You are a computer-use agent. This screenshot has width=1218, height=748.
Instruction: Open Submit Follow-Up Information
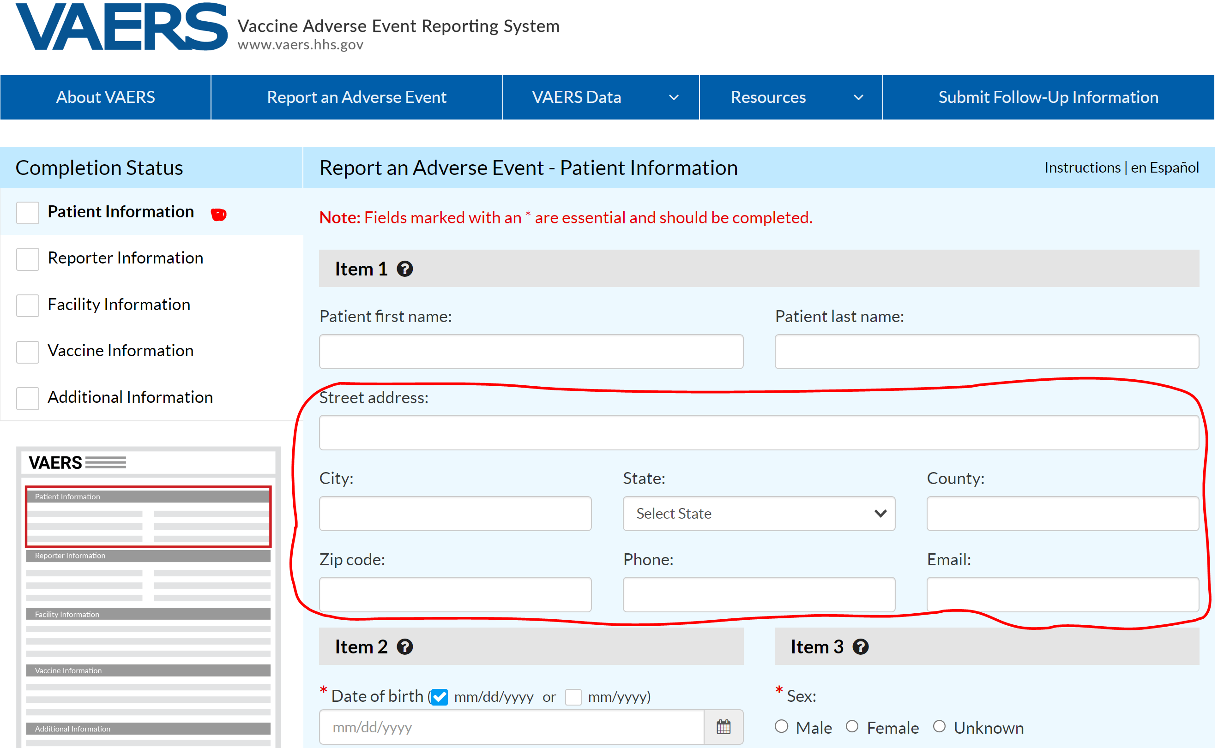(x=1048, y=97)
